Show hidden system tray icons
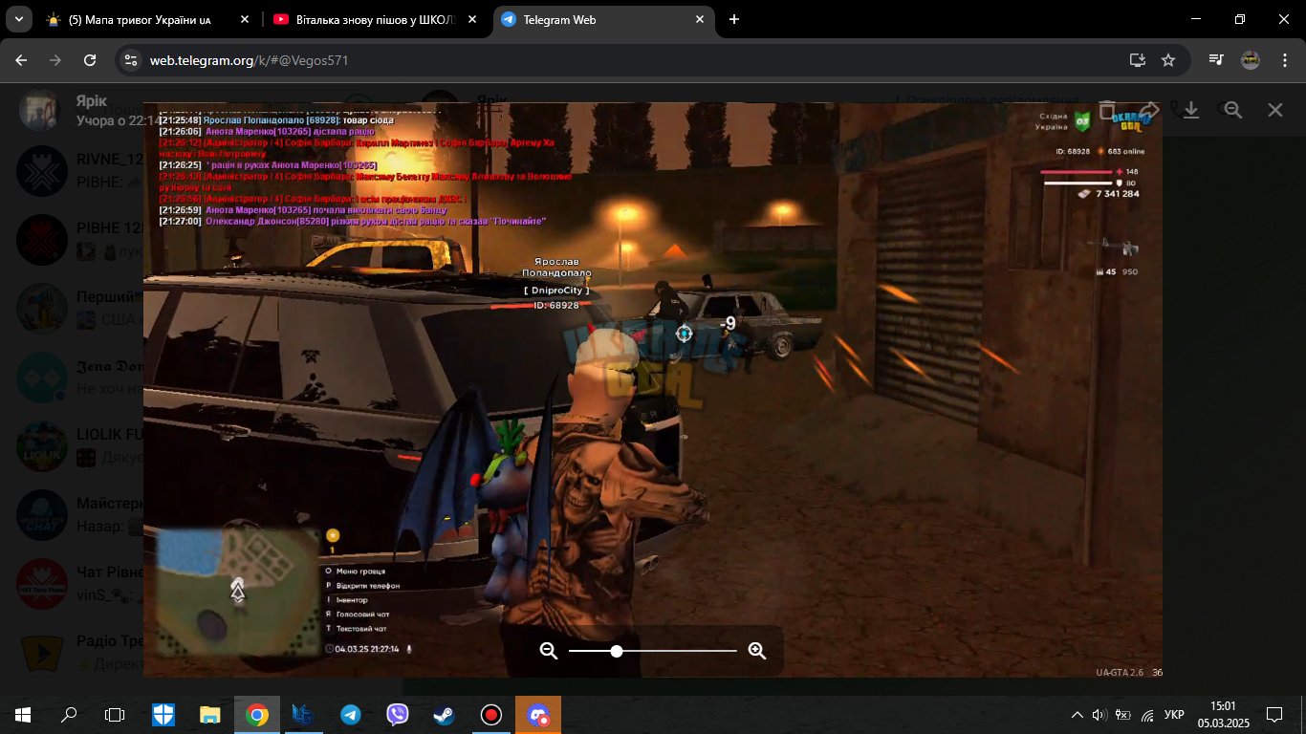Viewport: 1306px width, 734px height. pyautogui.click(x=1077, y=715)
